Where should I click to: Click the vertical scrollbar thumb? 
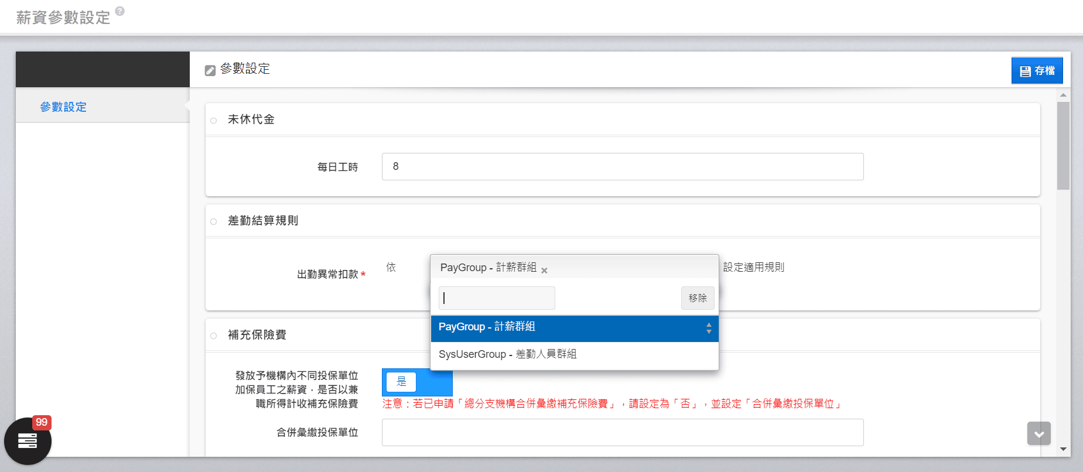[1063, 146]
